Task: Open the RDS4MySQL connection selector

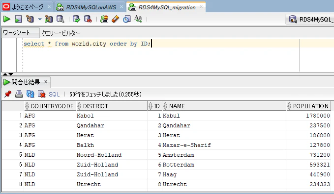Action: coord(310,20)
